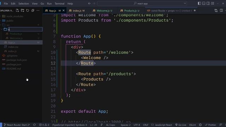Start Go Live server
Image resolution: width=226 pixels, height=127 pixels.
pyautogui.click(x=181, y=125)
